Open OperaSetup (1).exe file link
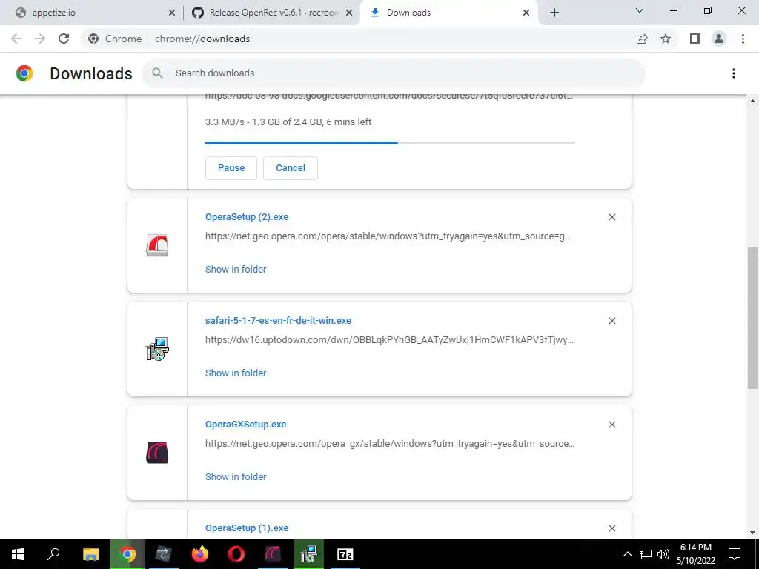759x569 pixels. 247,528
